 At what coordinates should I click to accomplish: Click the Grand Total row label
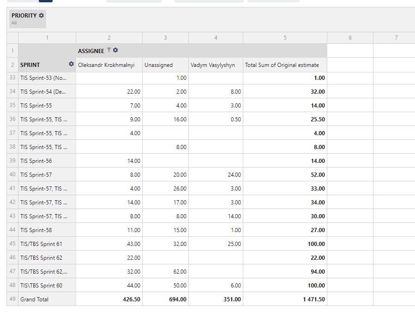pyautogui.click(x=47, y=299)
